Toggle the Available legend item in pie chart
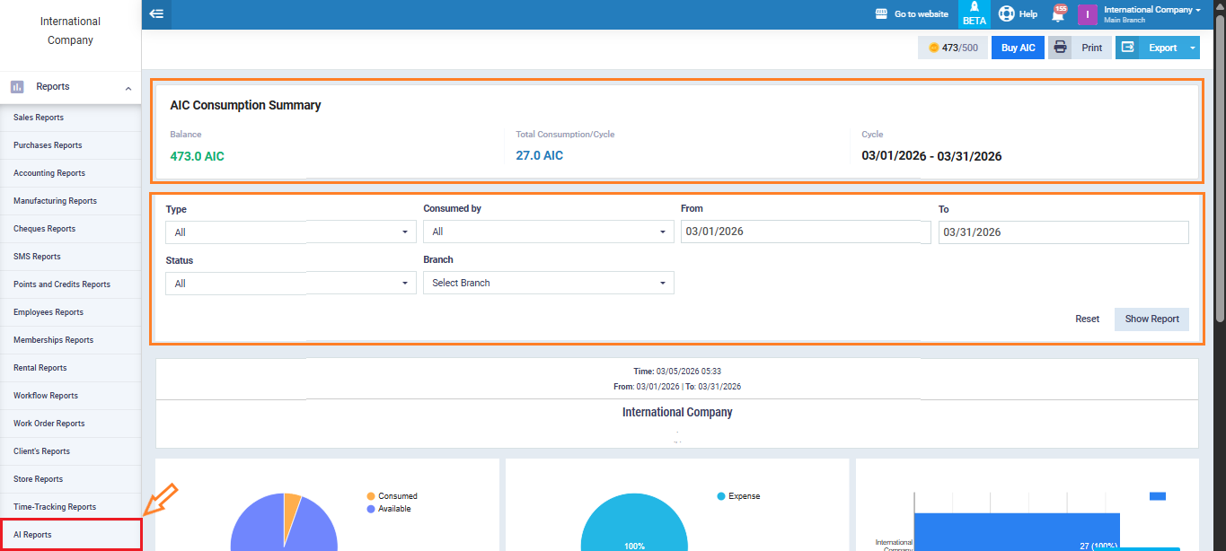 coord(392,509)
